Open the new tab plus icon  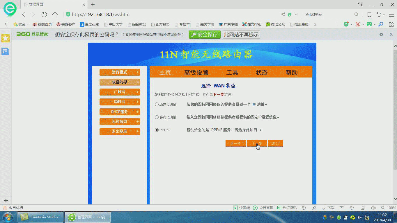pos(93,4)
